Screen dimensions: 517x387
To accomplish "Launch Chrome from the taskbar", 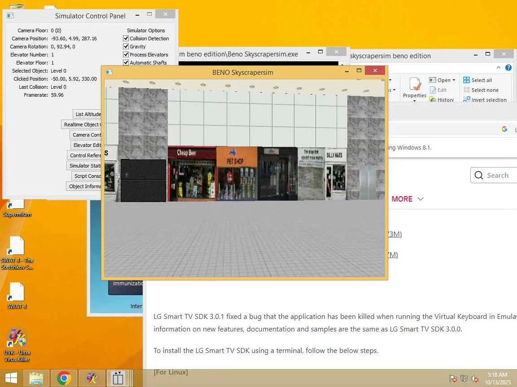I will point(64,378).
